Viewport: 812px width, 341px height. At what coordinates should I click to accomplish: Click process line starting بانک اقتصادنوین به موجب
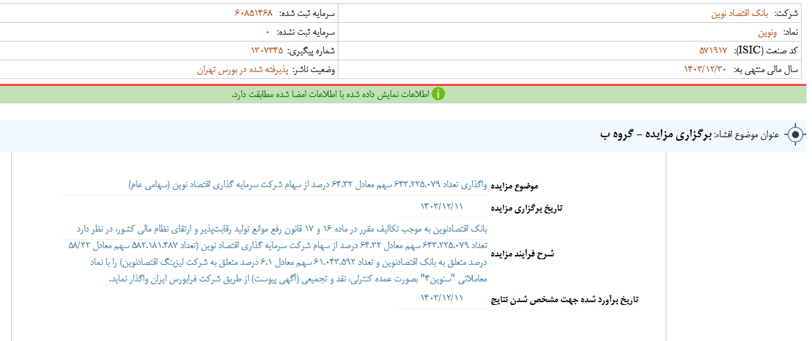click(282, 227)
